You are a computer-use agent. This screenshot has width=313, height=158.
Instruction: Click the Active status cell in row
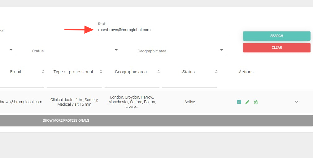189,102
